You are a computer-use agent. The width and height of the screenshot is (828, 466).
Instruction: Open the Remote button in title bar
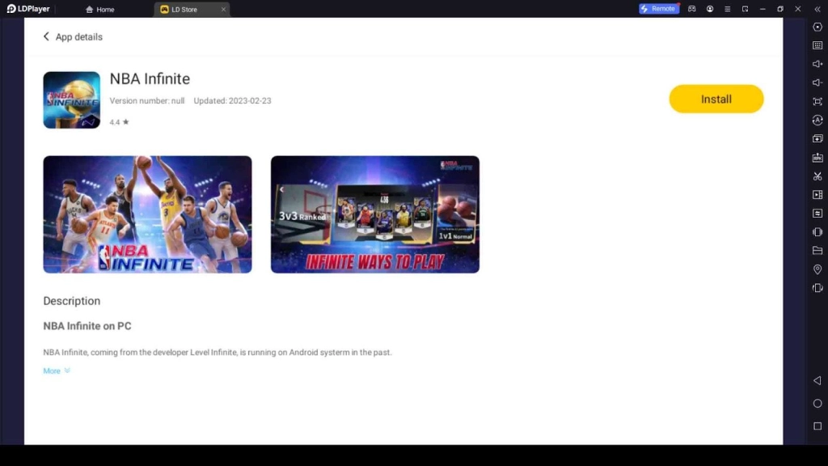coord(658,9)
